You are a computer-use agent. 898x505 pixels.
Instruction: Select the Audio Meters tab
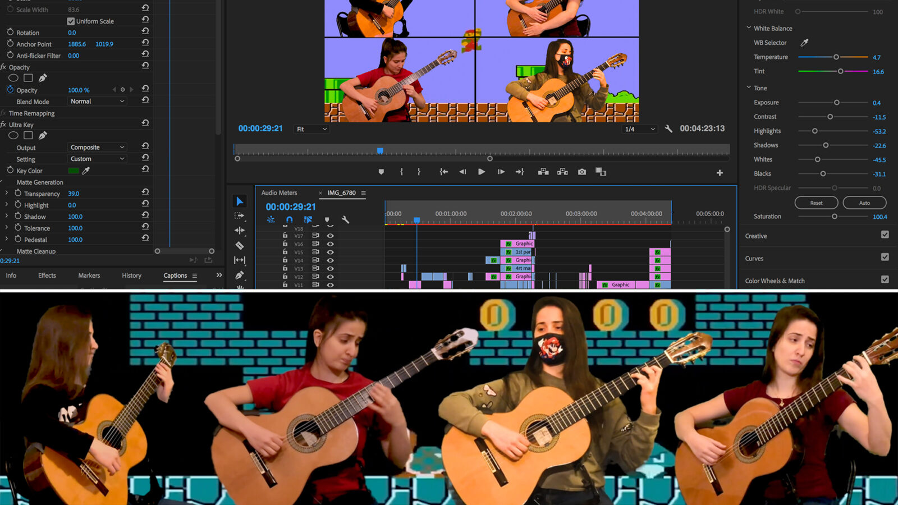[x=279, y=193]
